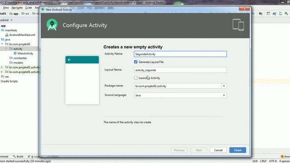This screenshot has height=163, width=290.
Task: Click the Layout Name input field
Action: (180, 70)
